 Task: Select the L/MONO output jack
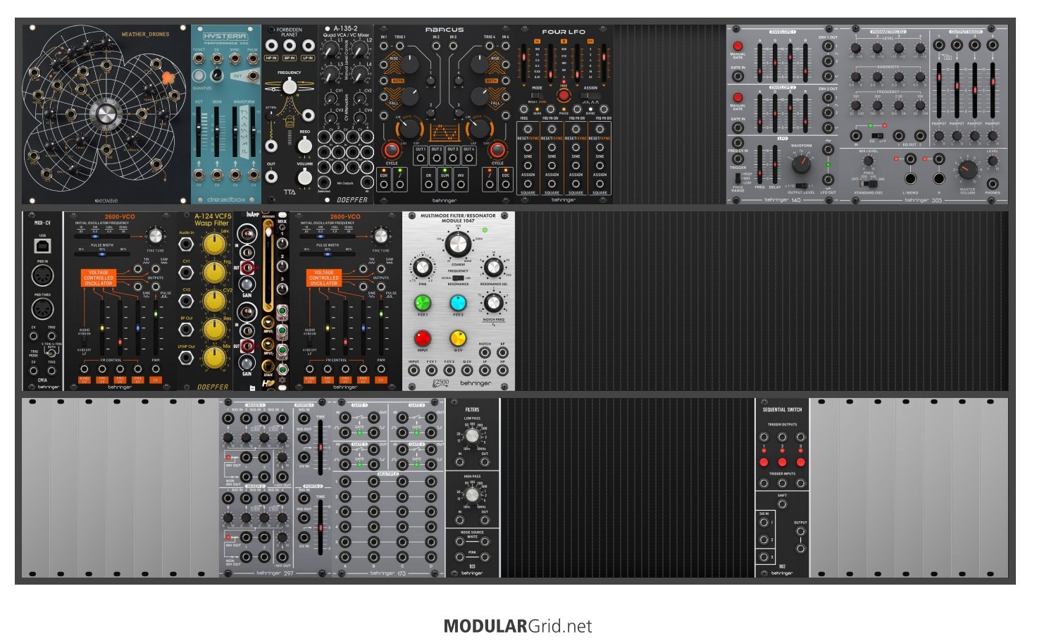(x=910, y=178)
